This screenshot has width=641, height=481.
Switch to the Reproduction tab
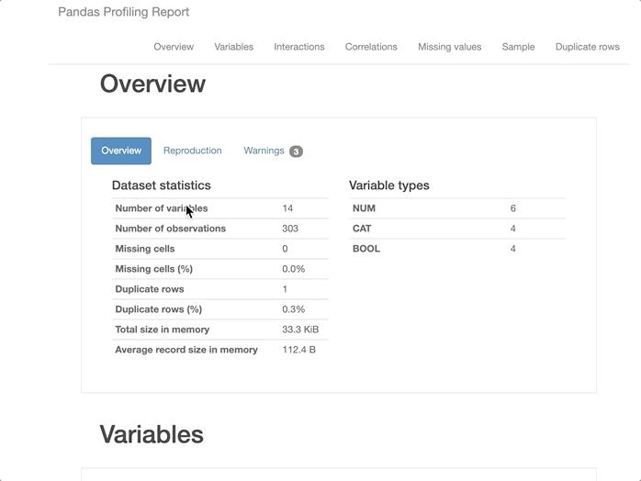(193, 151)
